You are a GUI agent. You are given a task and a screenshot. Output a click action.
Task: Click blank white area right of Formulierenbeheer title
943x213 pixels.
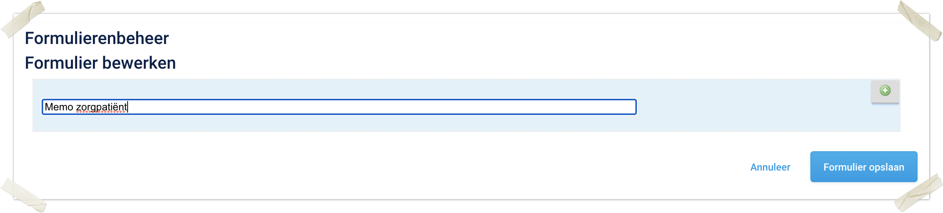(463, 38)
